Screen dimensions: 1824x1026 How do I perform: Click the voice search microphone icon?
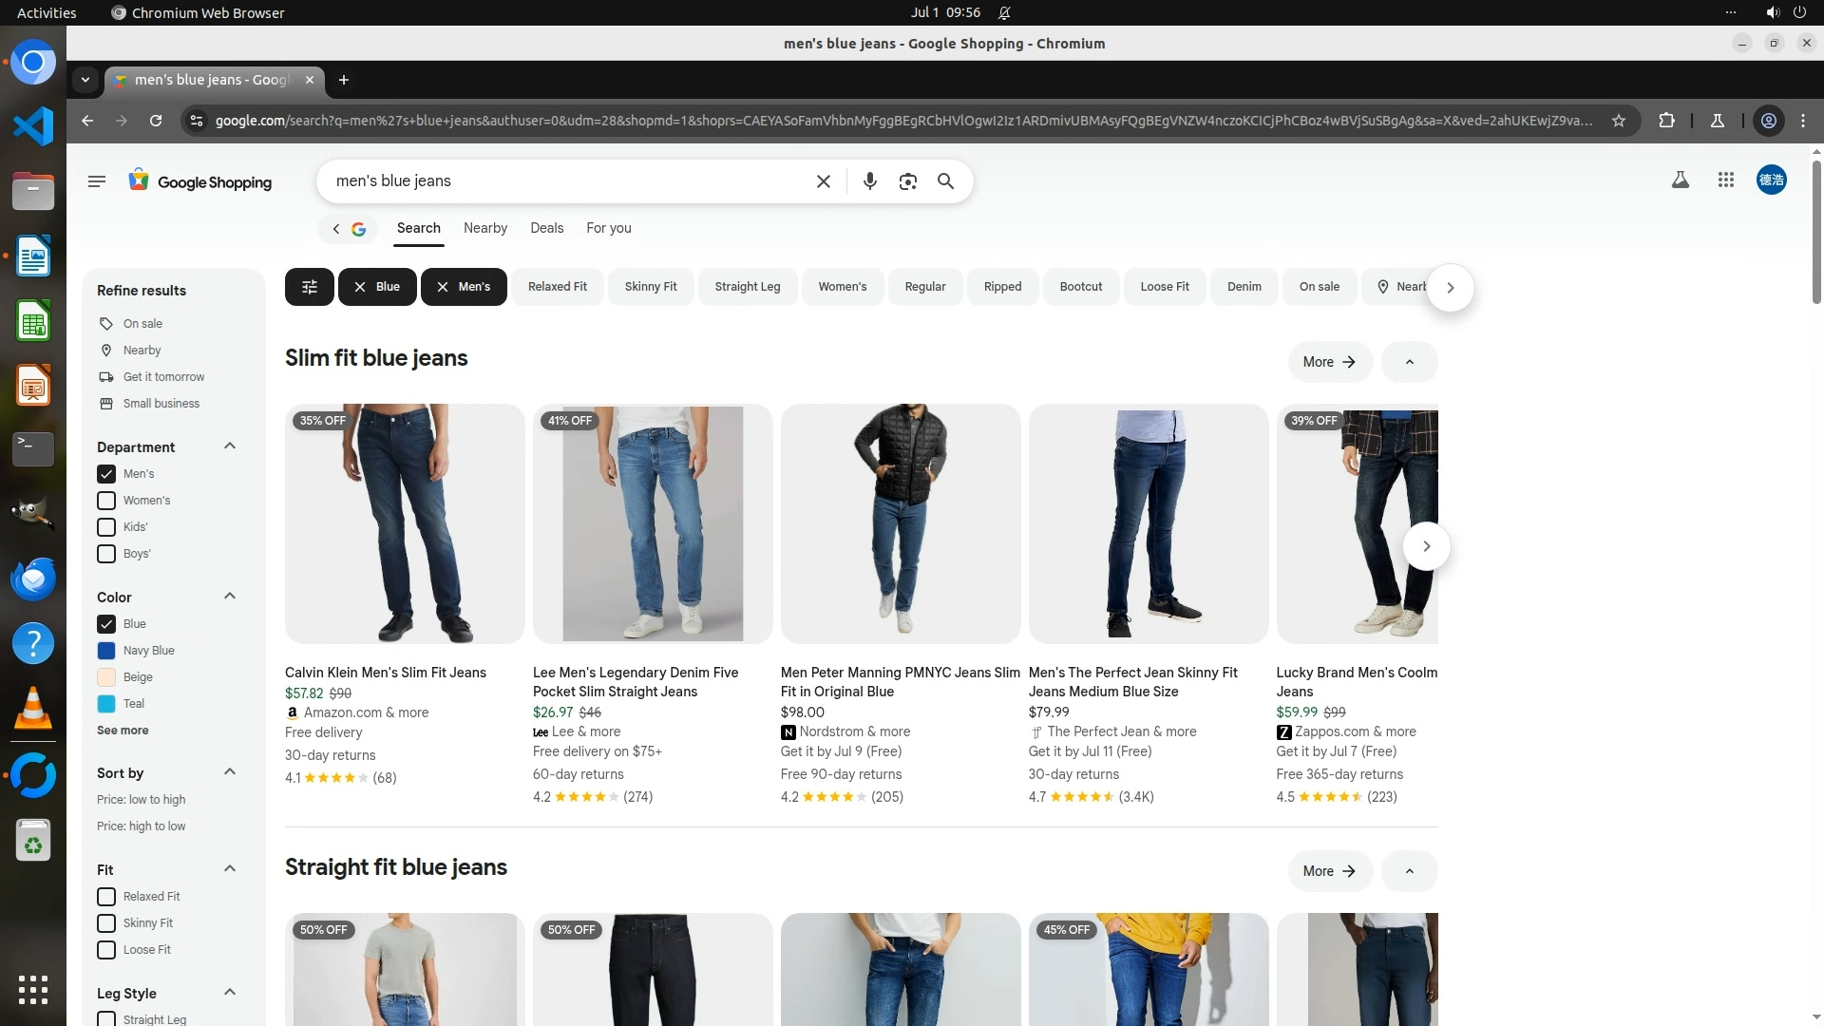click(x=869, y=181)
